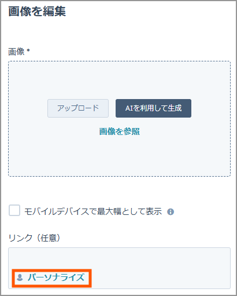Focus the リンク（任意）input field
This screenshot has width=237, height=296.
point(119,268)
